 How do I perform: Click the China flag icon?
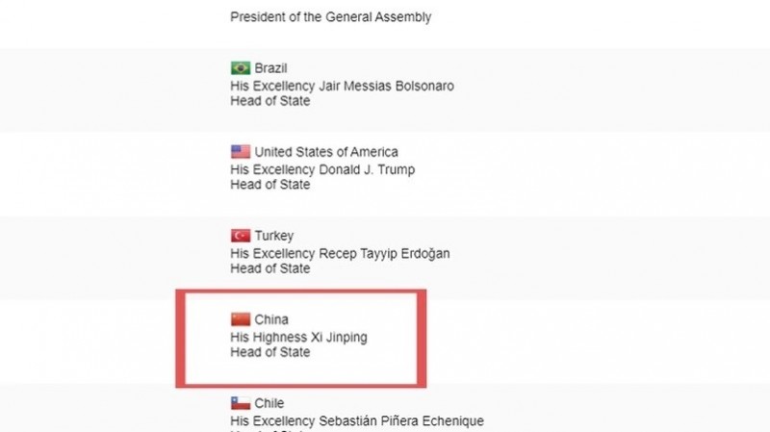pos(241,319)
